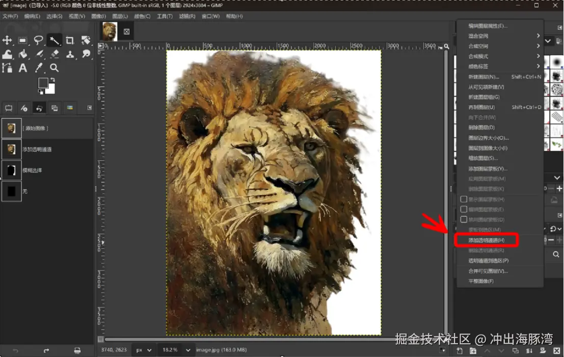This screenshot has height=357, width=564.
Task: Switch to the Tool Options dock tab
Action: tap(9, 108)
